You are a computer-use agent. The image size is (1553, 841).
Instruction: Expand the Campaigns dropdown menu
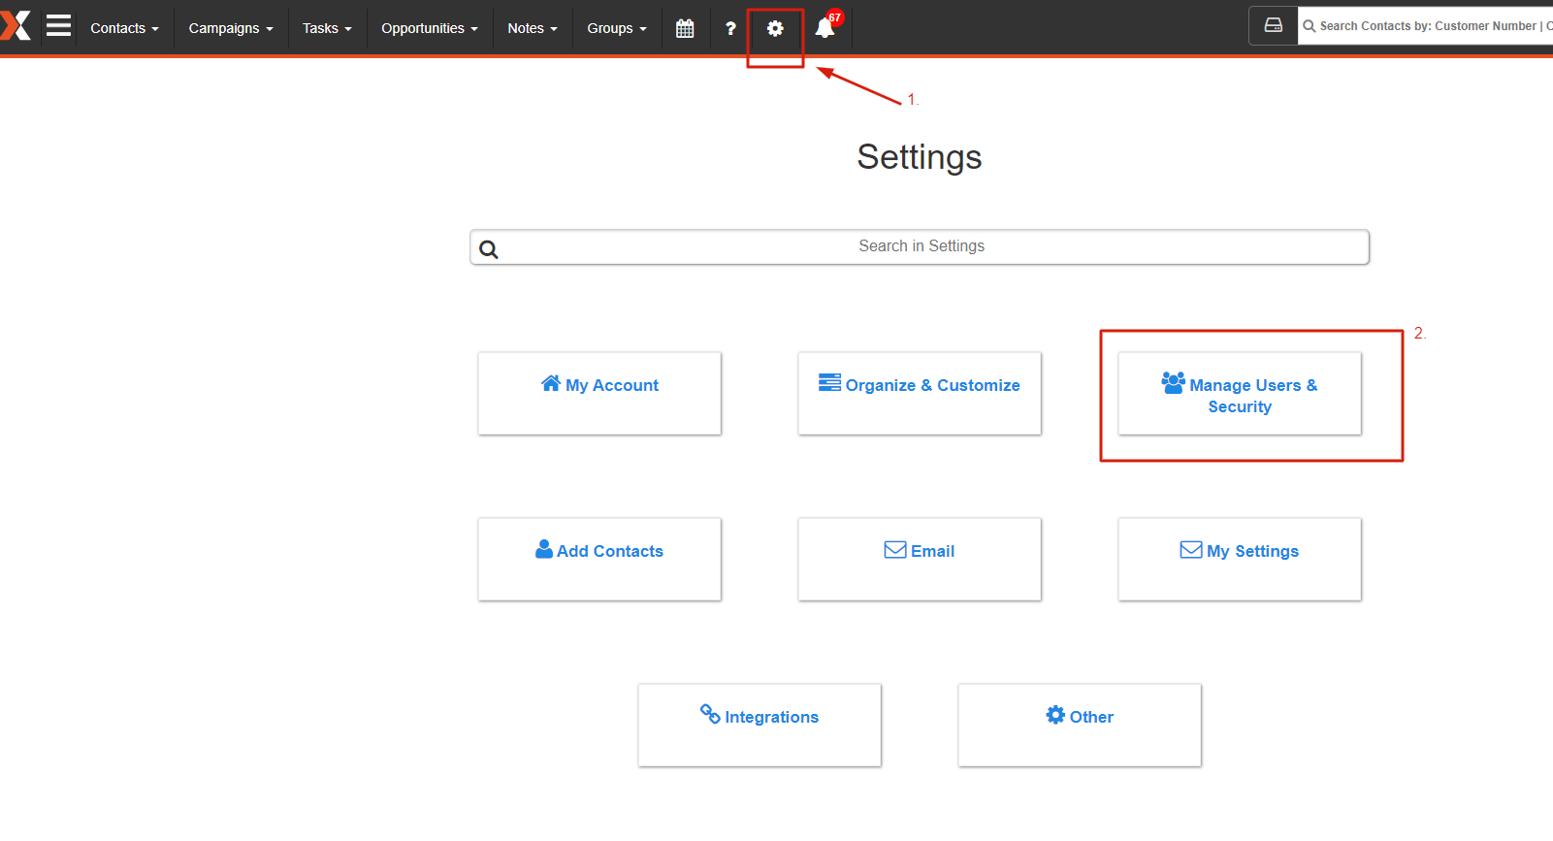[x=231, y=28]
